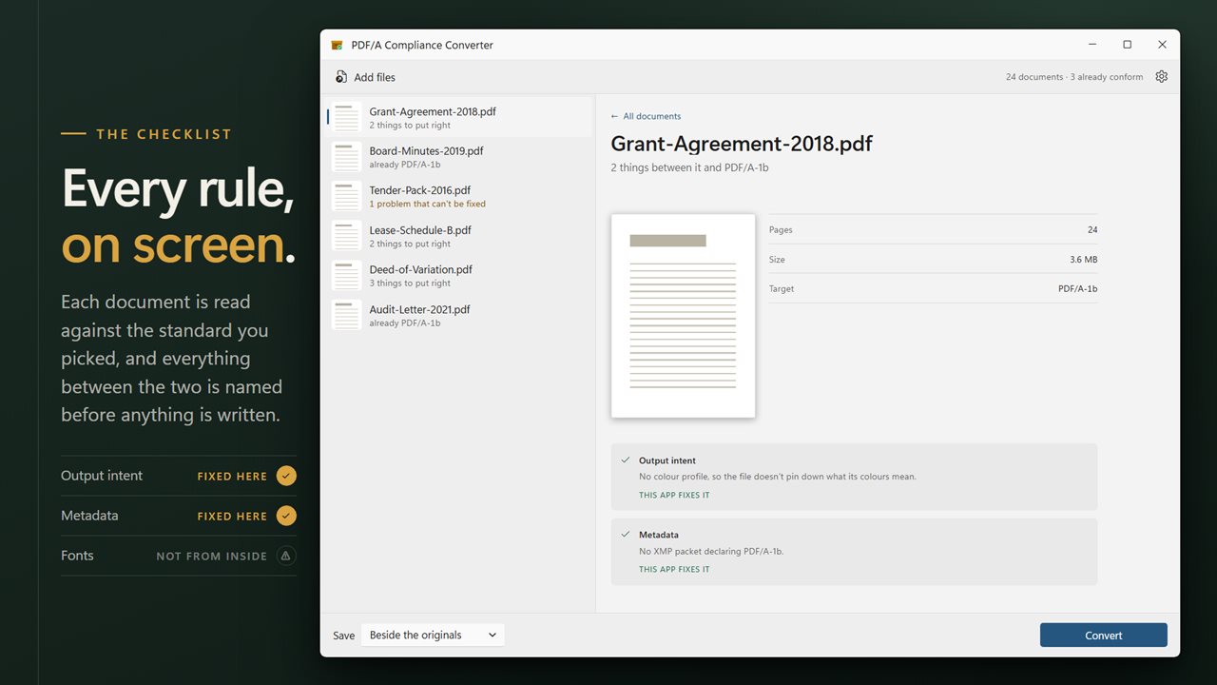
Task: Click the Audit-Letter-2021.pdf document icon
Action: (x=346, y=316)
